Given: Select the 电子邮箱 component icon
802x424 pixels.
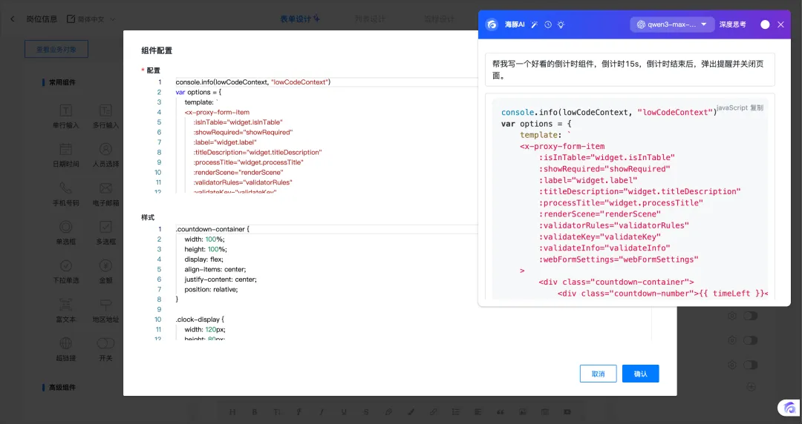Looking at the screenshot, I should pos(105,188).
